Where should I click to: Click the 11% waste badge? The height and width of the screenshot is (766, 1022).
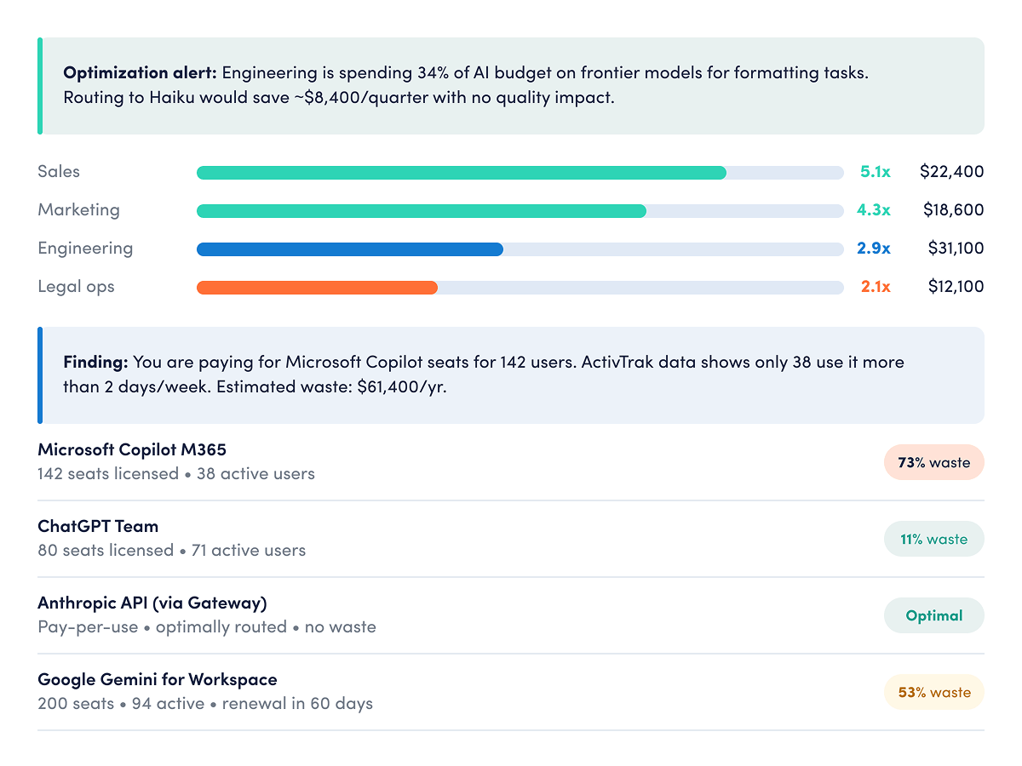(933, 539)
